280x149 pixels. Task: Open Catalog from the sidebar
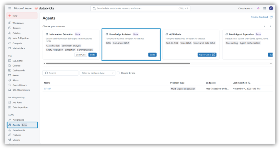[x=16, y=33]
